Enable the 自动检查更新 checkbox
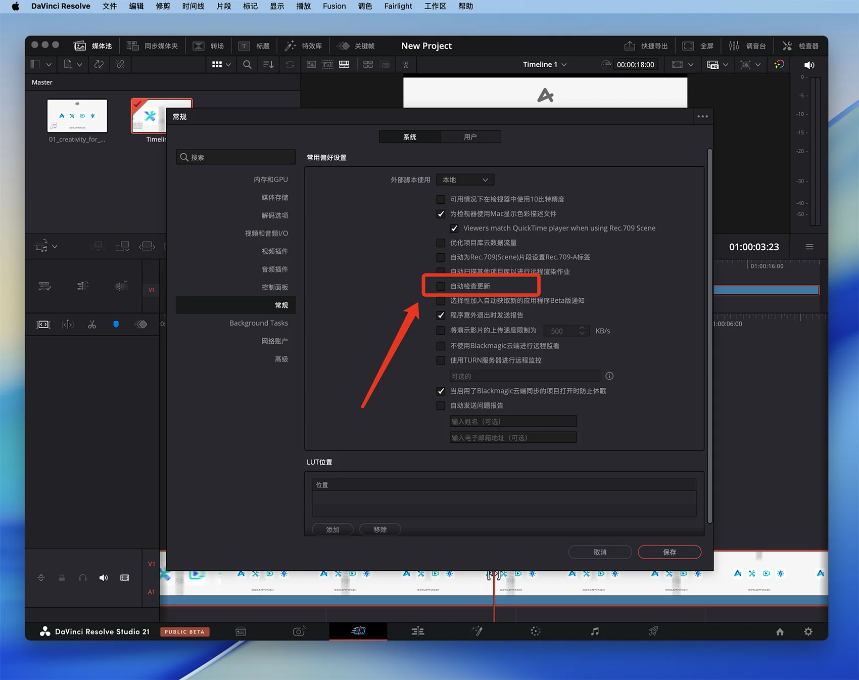Screen dimensions: 859x680 point(441,286)
